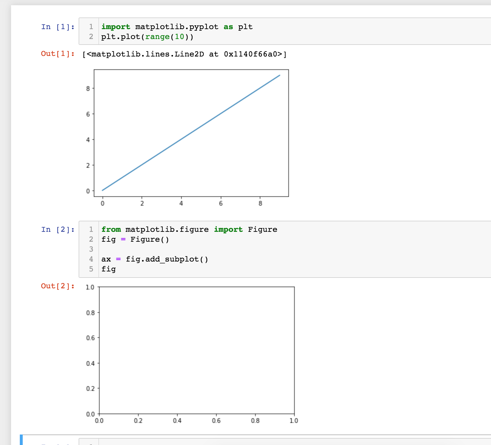Click the from matplotlib.figure import line

coord(189,229)
